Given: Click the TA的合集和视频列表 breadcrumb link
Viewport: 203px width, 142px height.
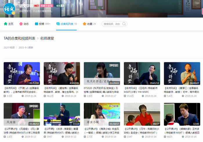Looking at the screenshot, I should pos(19,38).
